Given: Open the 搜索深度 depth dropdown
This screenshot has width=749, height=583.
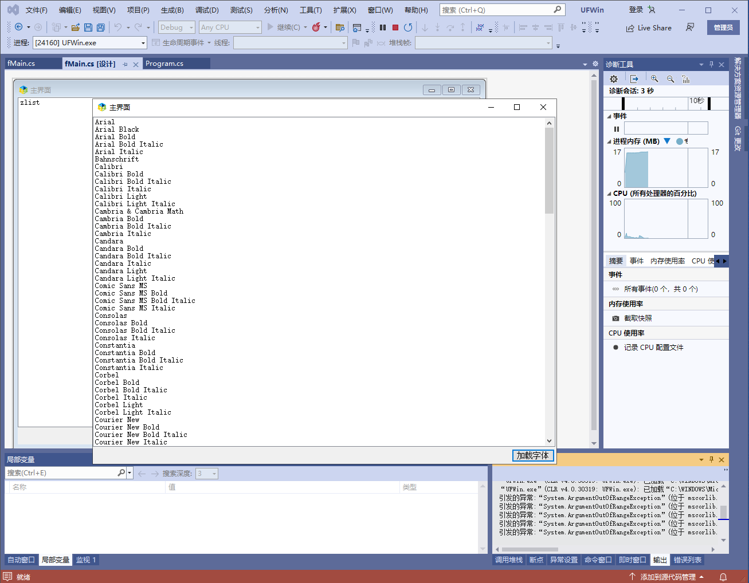Looking at the screenshot, I should 207,474.
